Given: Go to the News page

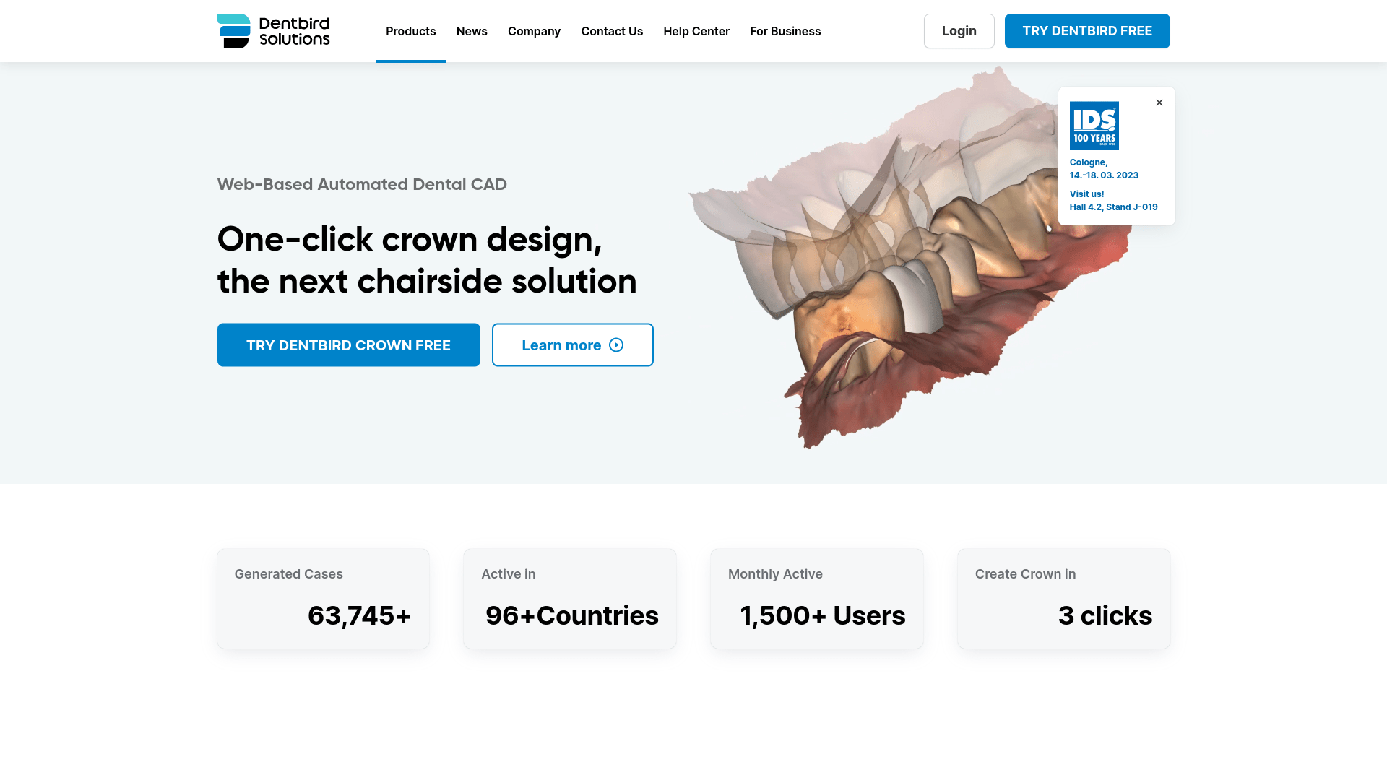Looking at the screenshot, I should click(x=472, y=31).
